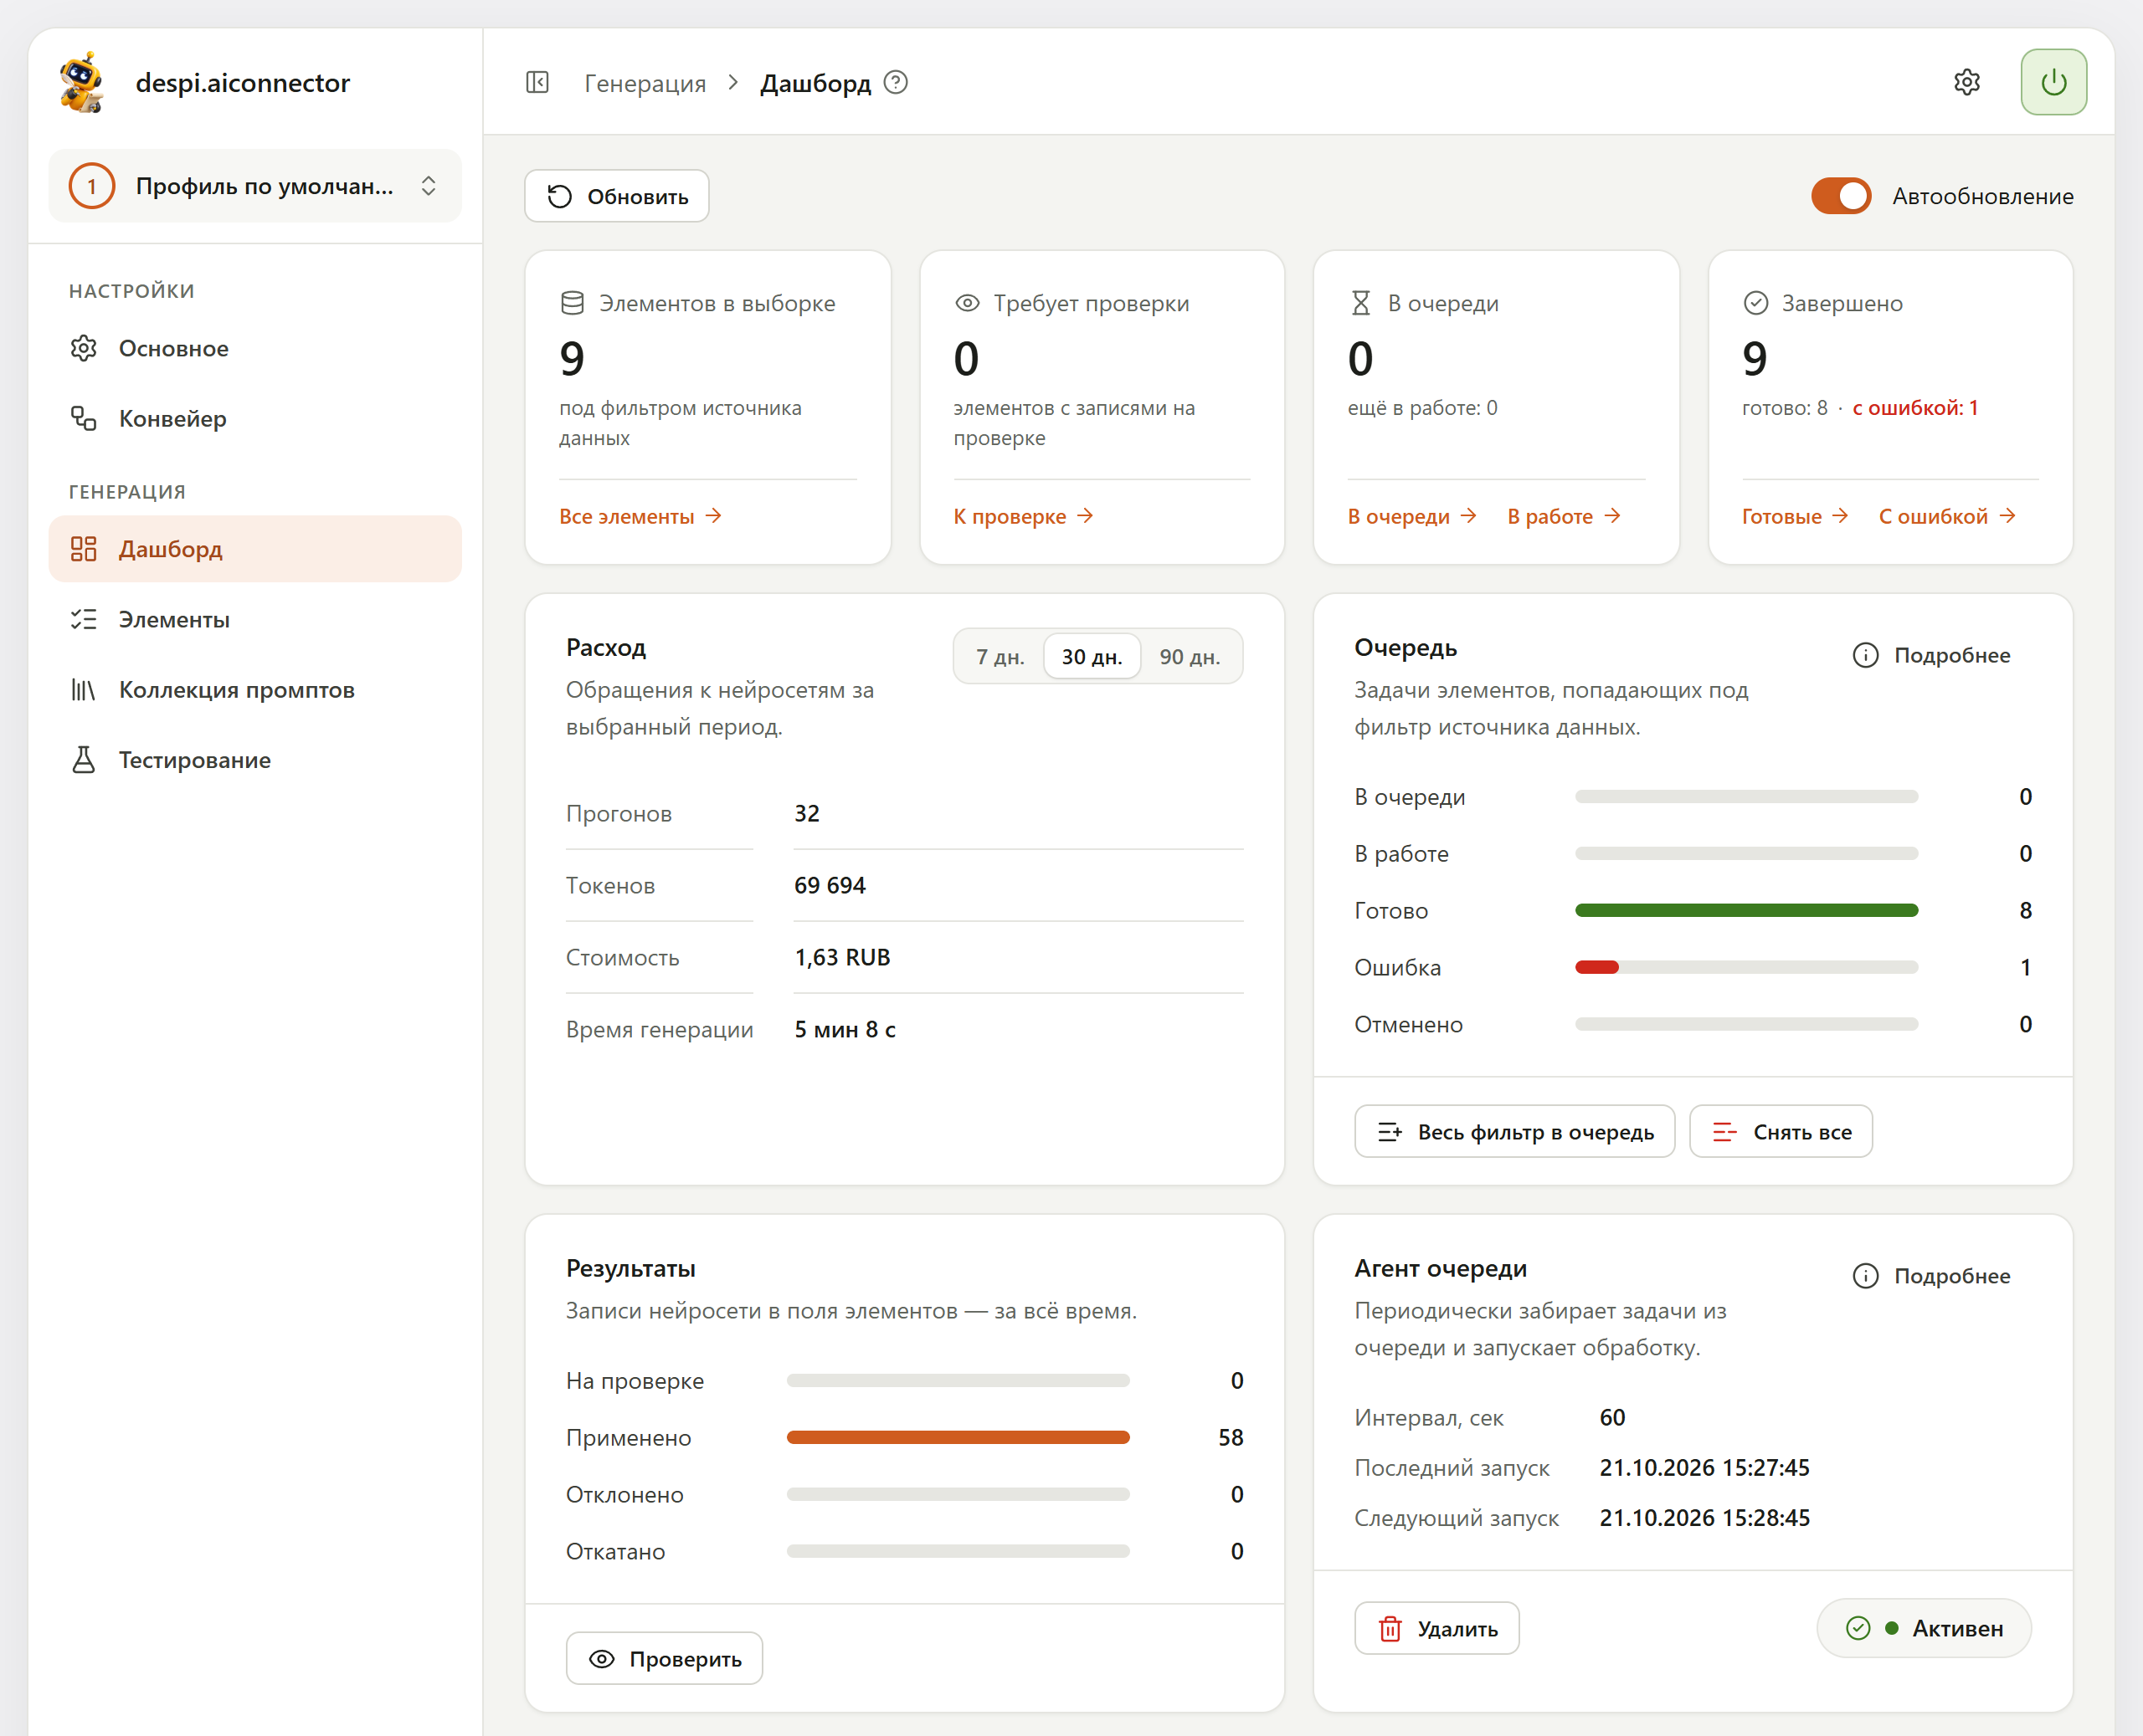Follow Все элементы link
Viewport: 2143px width, 1736px height.
[x=640, y=516]
